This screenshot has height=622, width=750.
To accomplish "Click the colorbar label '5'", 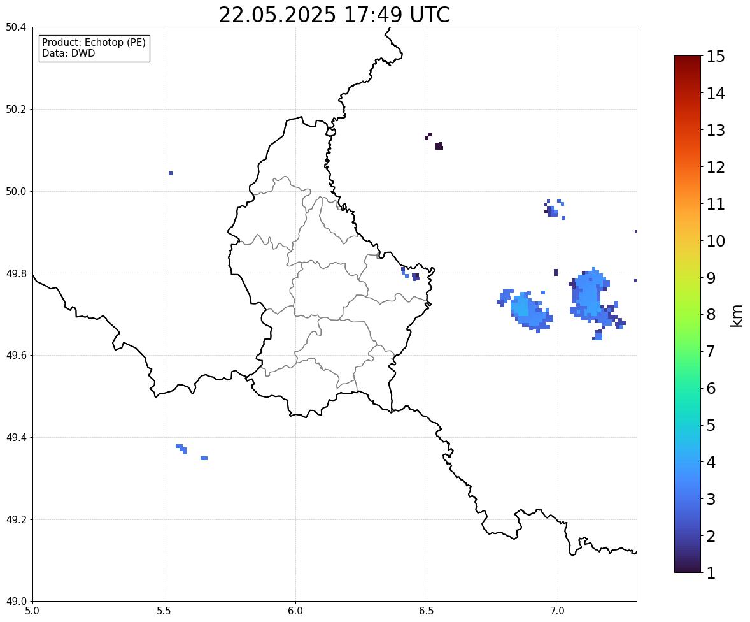I will coord(711,425).
